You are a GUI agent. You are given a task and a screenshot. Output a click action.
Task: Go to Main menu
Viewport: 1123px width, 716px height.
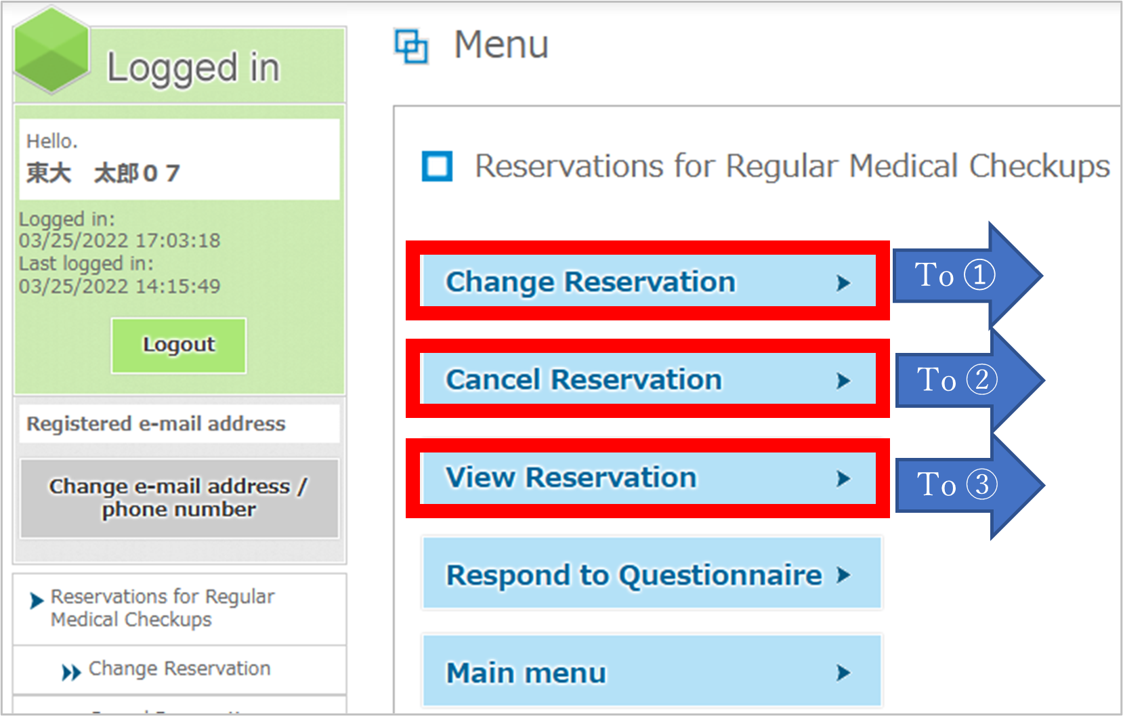652,671
